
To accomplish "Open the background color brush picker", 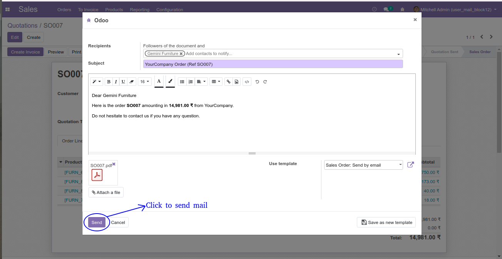I will point(170,82).
